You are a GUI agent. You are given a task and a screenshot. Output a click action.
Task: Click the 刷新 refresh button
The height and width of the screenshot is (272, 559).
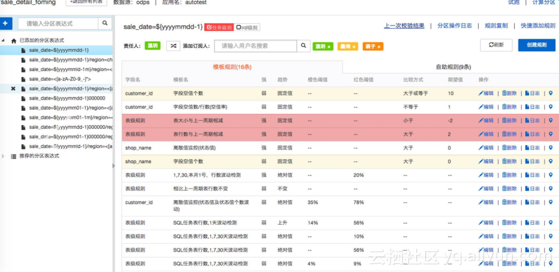coord(496,45)
